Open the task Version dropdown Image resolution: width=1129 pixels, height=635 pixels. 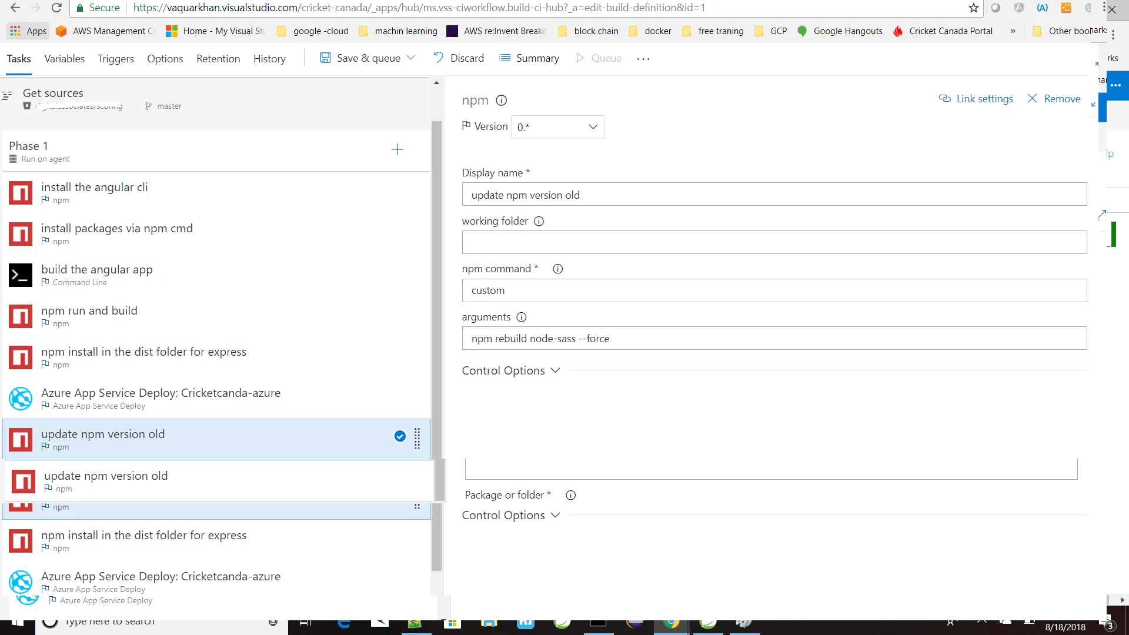[x=557, y=127]
